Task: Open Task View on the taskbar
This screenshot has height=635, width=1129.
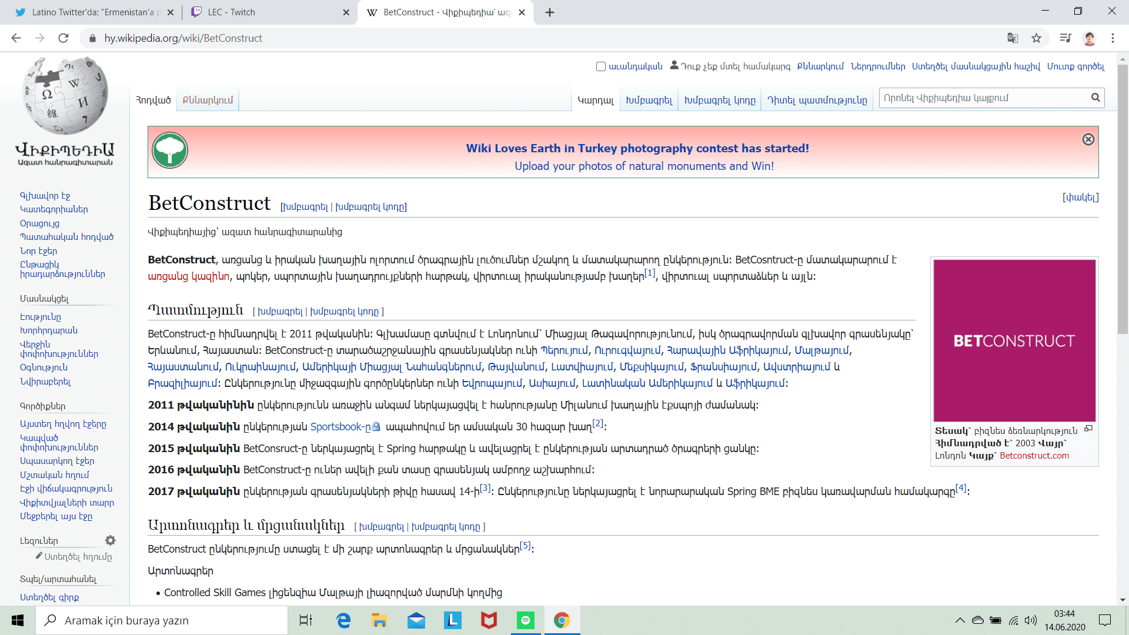Action: coord(306,620)
